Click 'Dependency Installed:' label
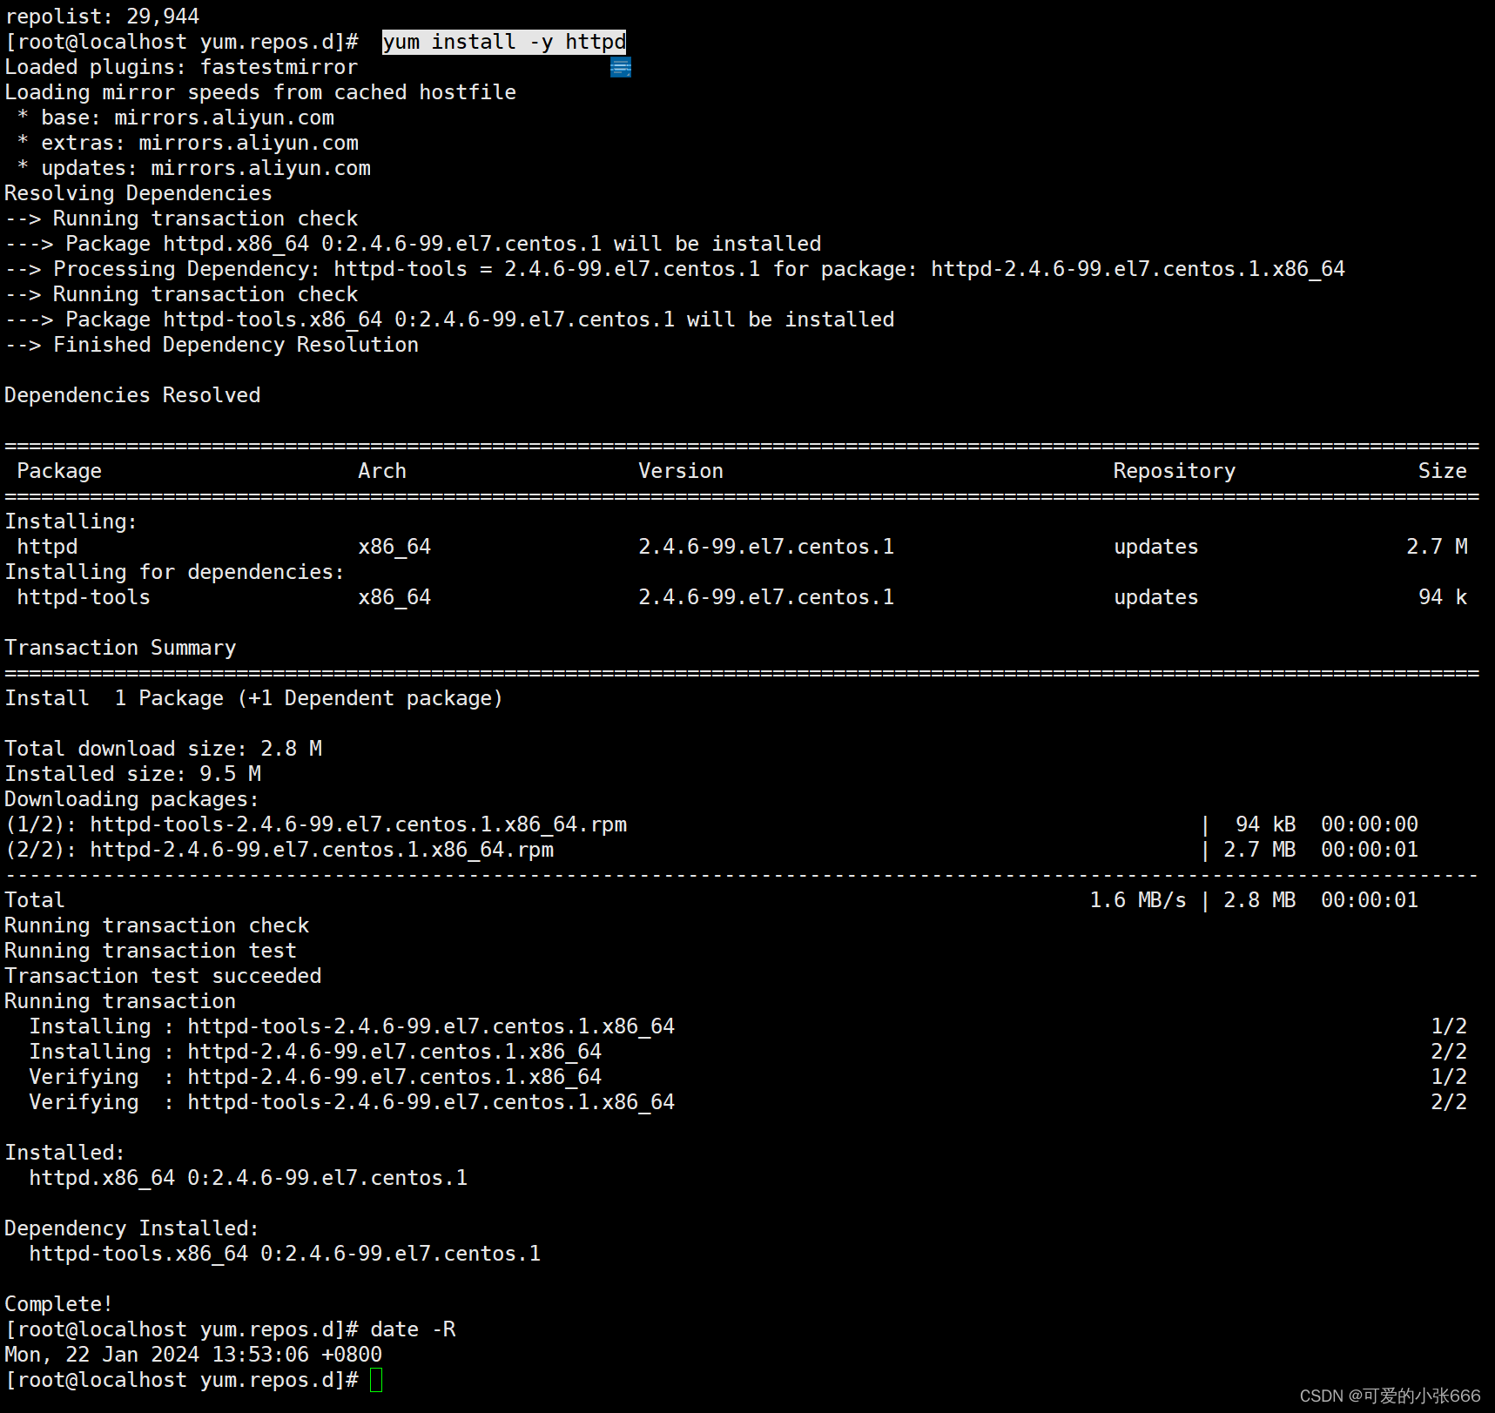The height and width of the screenshot is (1413, 1495). (x=132, y=1228)
